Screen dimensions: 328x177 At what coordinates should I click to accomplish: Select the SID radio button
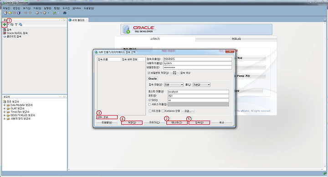pos(149,100)
